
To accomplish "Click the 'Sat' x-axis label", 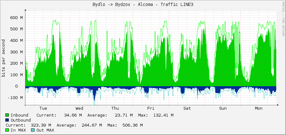I will (187, 108).
